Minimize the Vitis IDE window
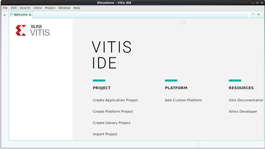The width and height of the screenshot is (265, 149). [x=253, y=3]
